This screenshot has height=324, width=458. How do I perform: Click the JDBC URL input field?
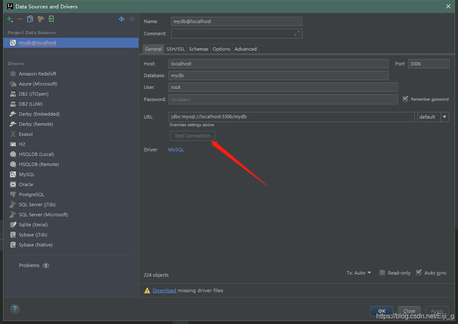point(291,117)
